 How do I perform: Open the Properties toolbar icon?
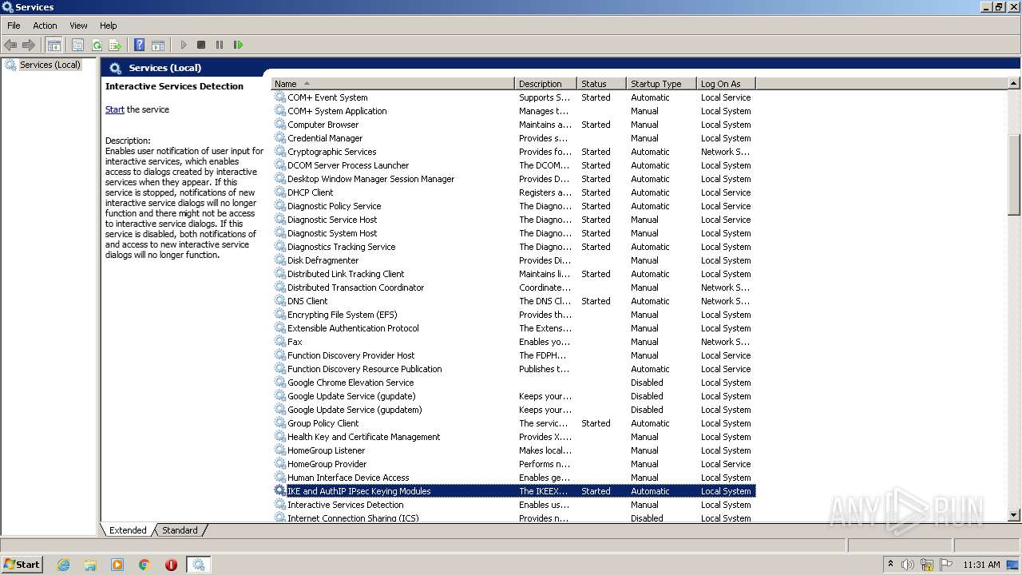coord(77,46)
